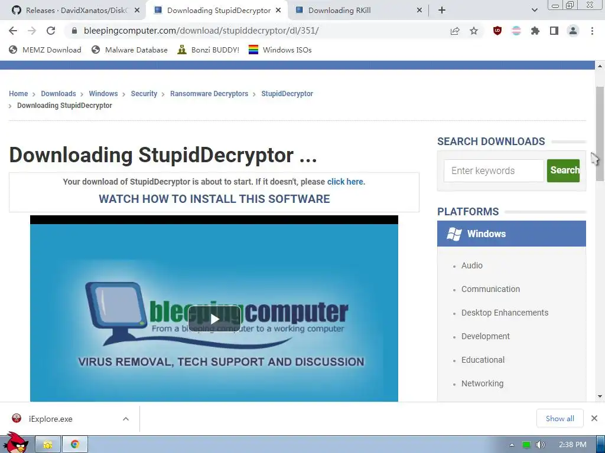This screenshot has height=453, width=605.
Task: Click WATCH HOW TO INSTALL THIS SOFTWARE heading
Action: click(214, 199)
